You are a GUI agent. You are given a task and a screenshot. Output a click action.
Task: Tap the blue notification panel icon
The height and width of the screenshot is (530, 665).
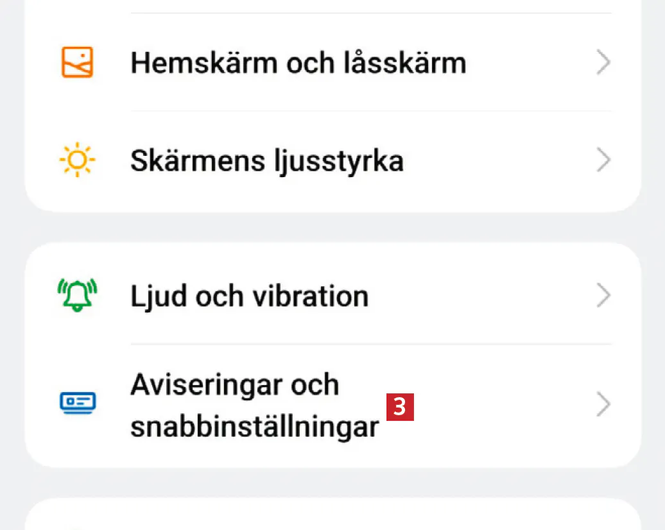pyautogui.click(x=77, y=402)
